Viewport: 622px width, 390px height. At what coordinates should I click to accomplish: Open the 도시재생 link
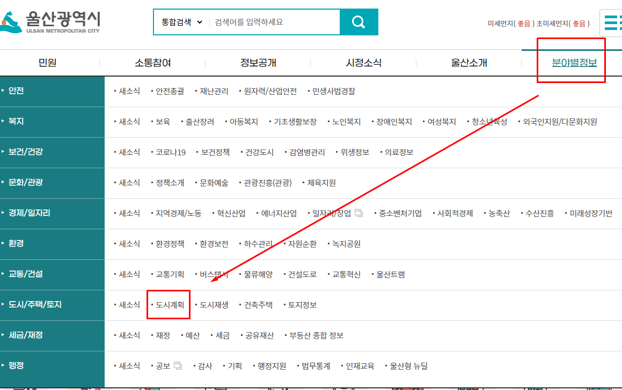coord(214,305)
